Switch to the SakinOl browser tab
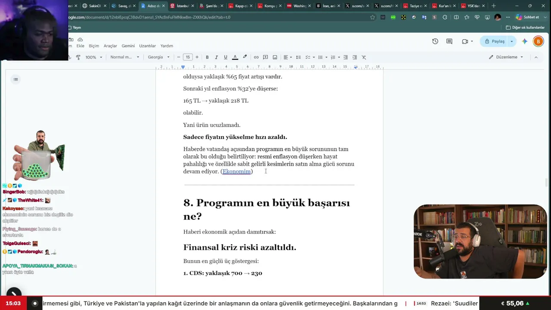 click(x=94, y=6)
